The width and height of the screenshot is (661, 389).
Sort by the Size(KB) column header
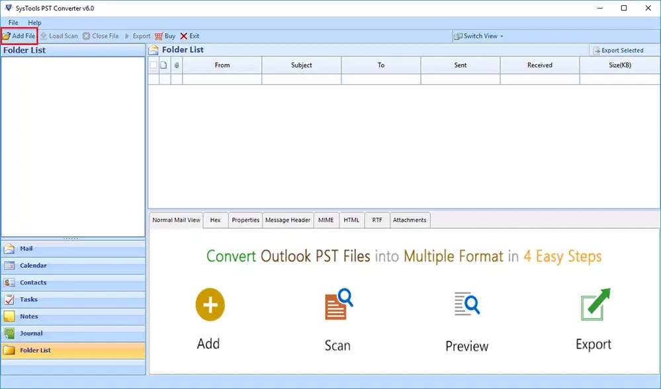point(620,65)
